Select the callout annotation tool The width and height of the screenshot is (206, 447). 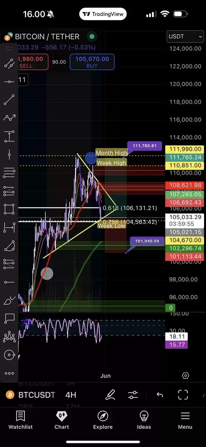(x=9, y=318)
